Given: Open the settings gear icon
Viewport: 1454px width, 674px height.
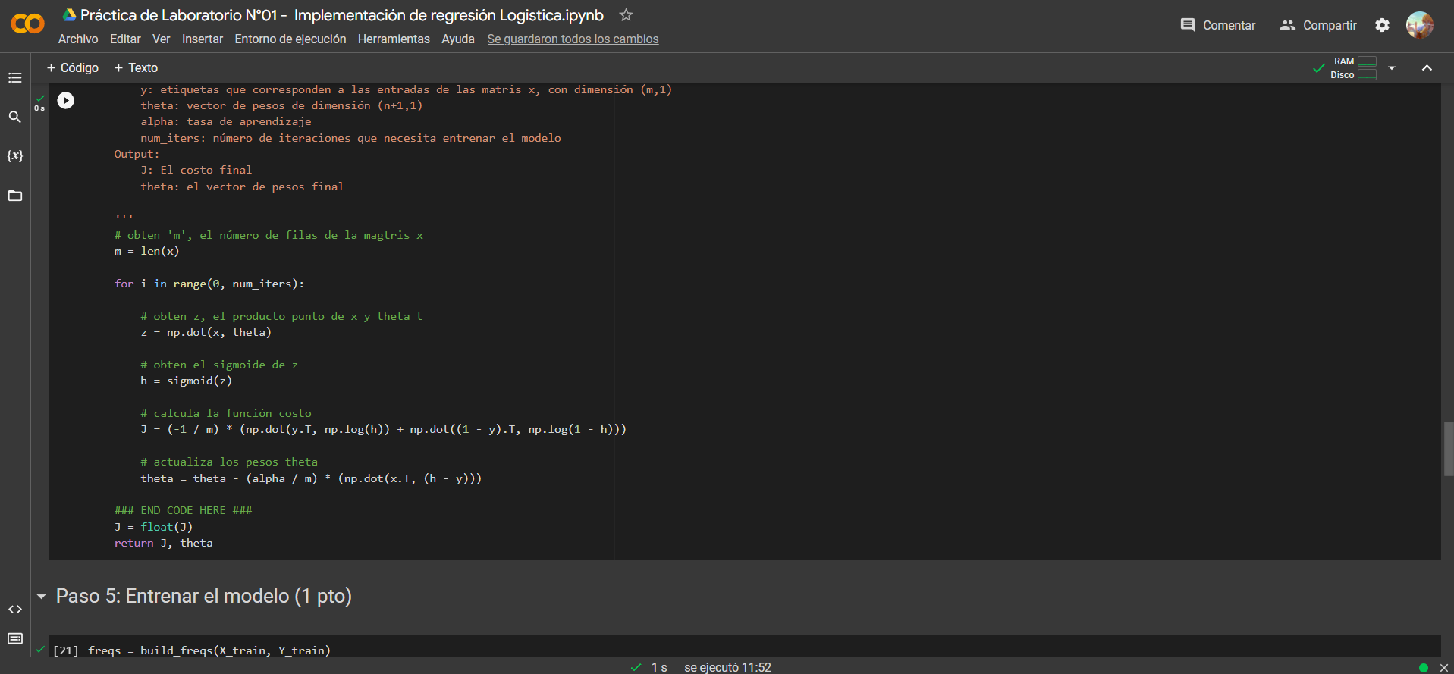Looking at the screenshot, I should point(1383,25).
